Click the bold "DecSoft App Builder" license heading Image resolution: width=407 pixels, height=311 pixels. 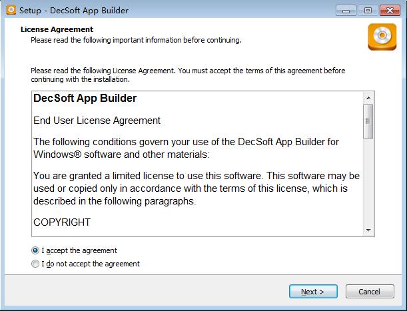click(85, 99)
